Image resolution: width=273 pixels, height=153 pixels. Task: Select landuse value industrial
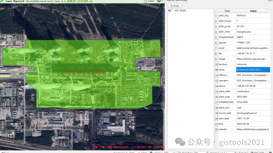pyautogui.click(x=253, y=64)
